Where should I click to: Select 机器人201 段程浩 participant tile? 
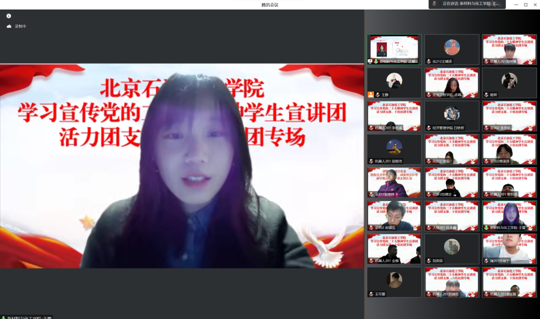pyautogui.click(x=394, y=149)
